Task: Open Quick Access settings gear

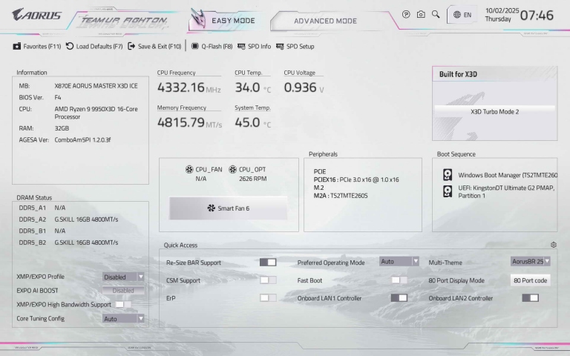Action: (554, 245)
